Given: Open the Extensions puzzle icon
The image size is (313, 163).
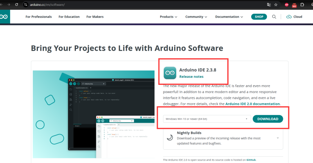Looking at the screenshot, I should click(x=302, y=5).
